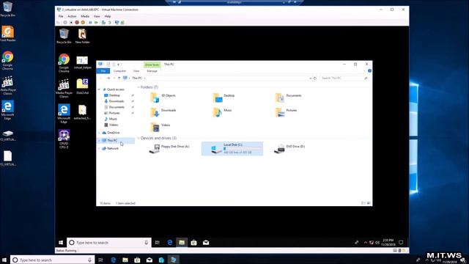Select Downloads in Quick access list
The image size is (469, 264).
click(117, 101)
